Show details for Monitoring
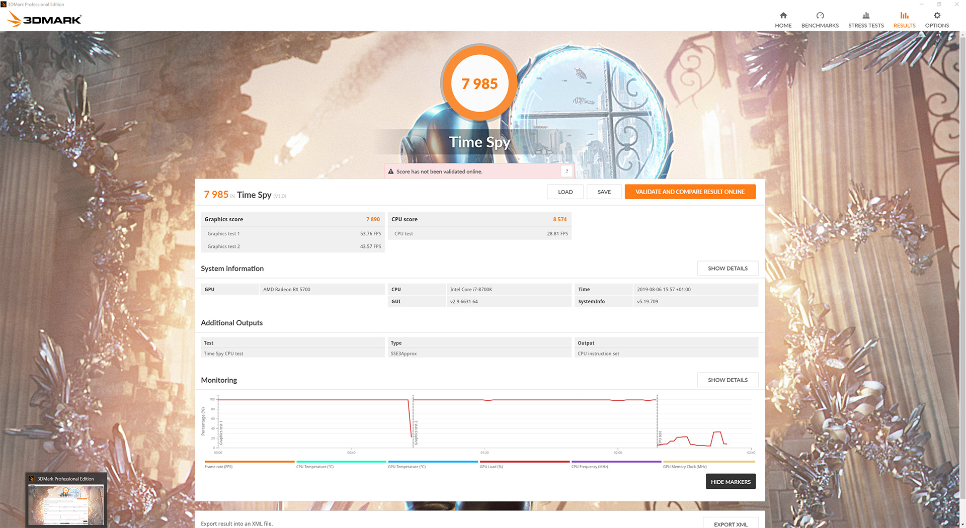Viewport: 966px width, 528px height. pyautogui.click(x=728, y=380)
